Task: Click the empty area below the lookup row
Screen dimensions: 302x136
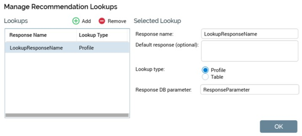Action: point(67,84)
